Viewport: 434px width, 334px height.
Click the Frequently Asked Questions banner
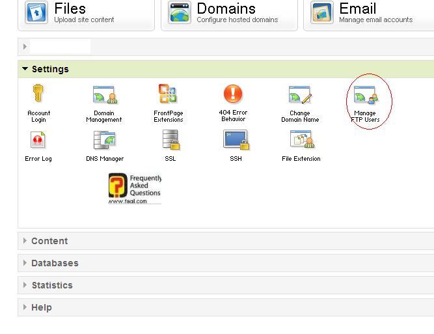pos(135,189)
